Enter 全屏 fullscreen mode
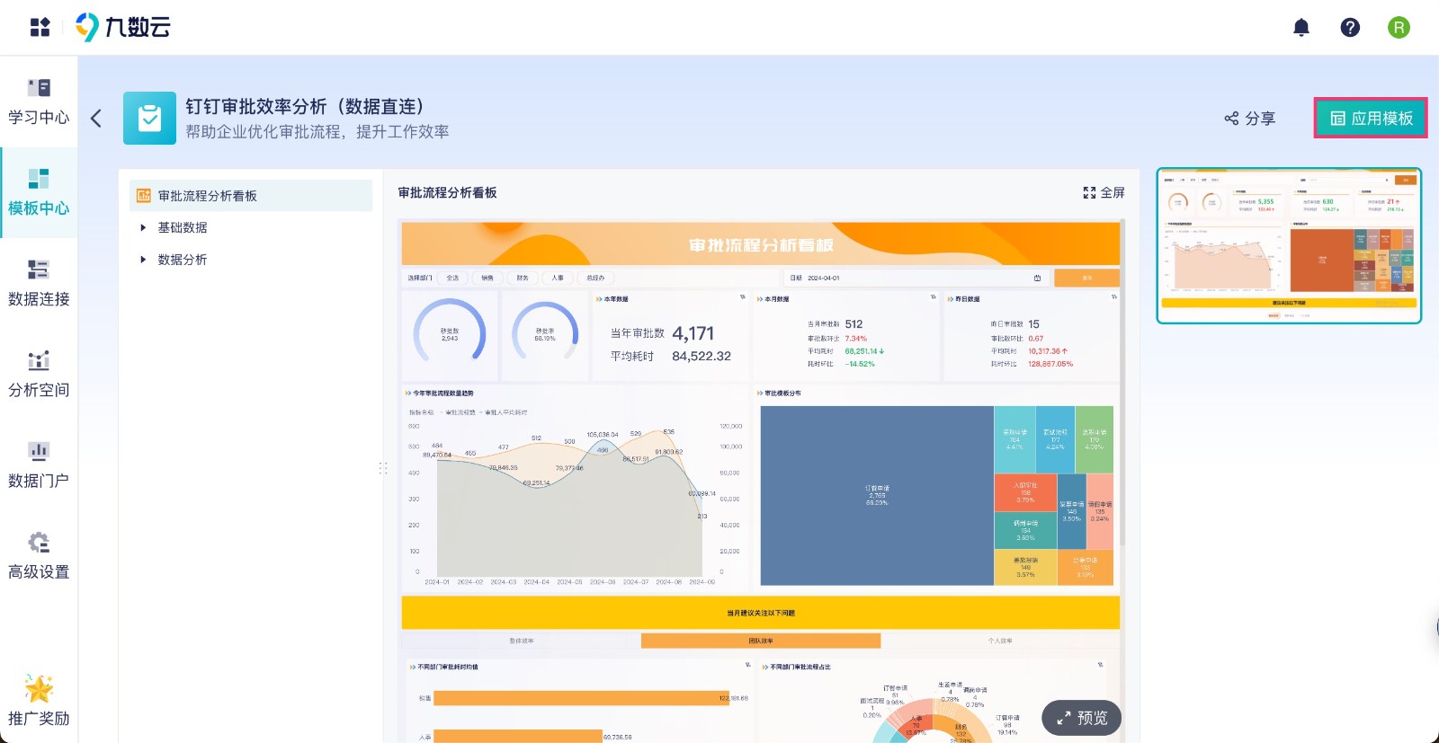The width and height of the screenshot is (1439, 743). coord(1104,192)
